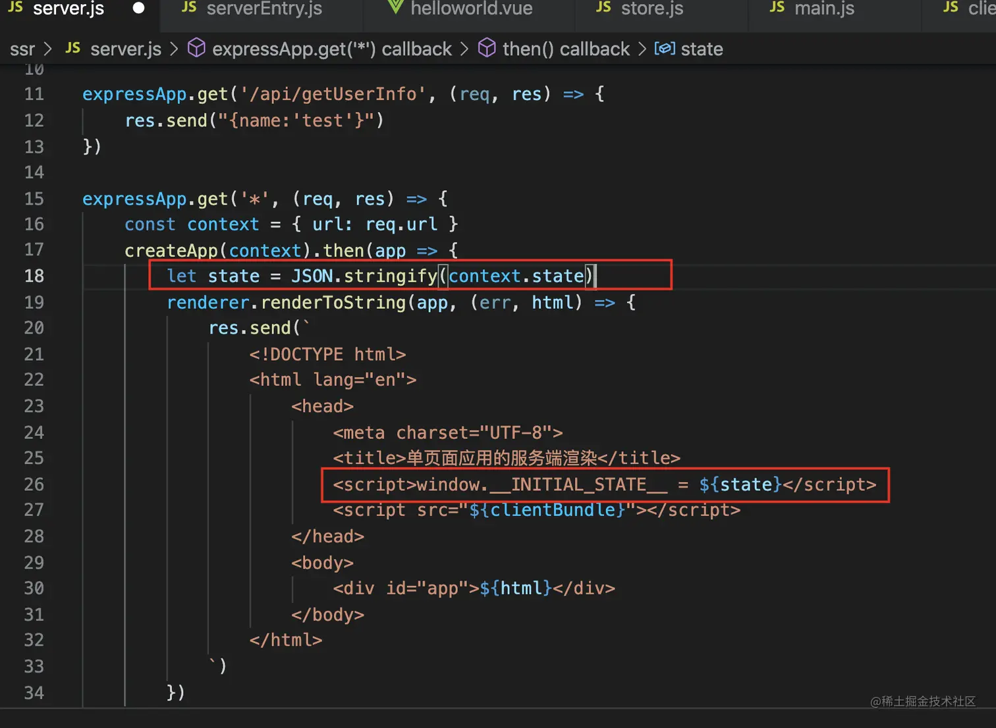Expand chevron after then() callback breadcrumb

pos(642,49)
